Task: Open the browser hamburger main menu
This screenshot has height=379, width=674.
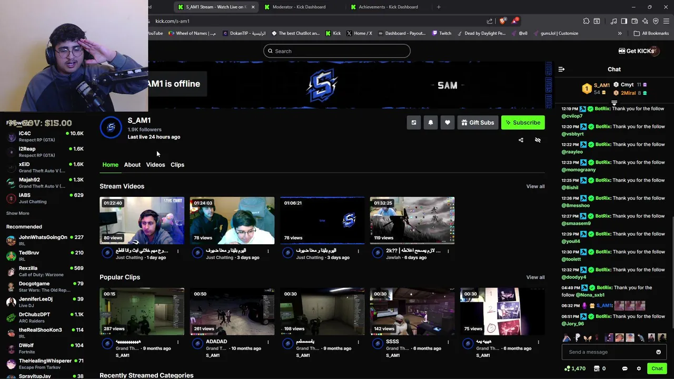Action: click(x=667, y=21)
